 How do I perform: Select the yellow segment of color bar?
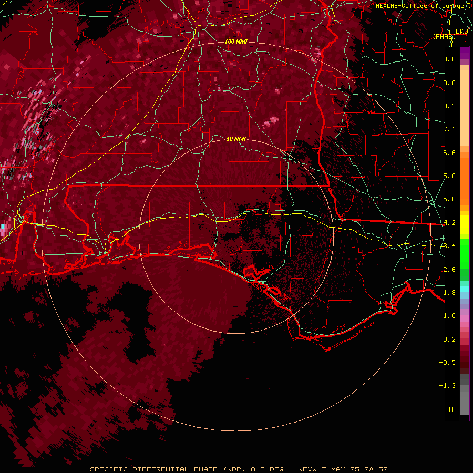[x=464, y=225]
